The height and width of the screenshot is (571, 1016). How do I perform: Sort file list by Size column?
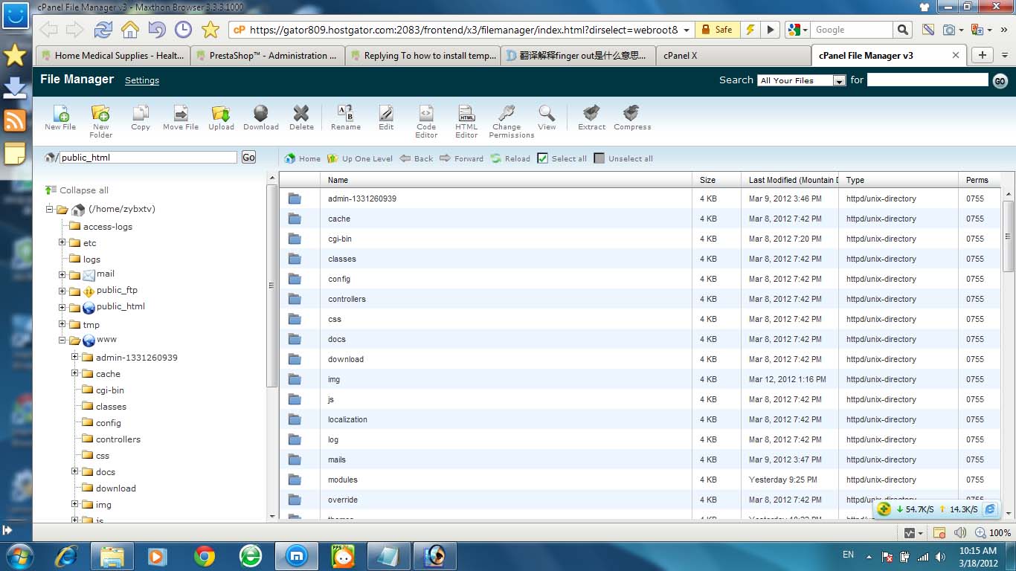716,180
